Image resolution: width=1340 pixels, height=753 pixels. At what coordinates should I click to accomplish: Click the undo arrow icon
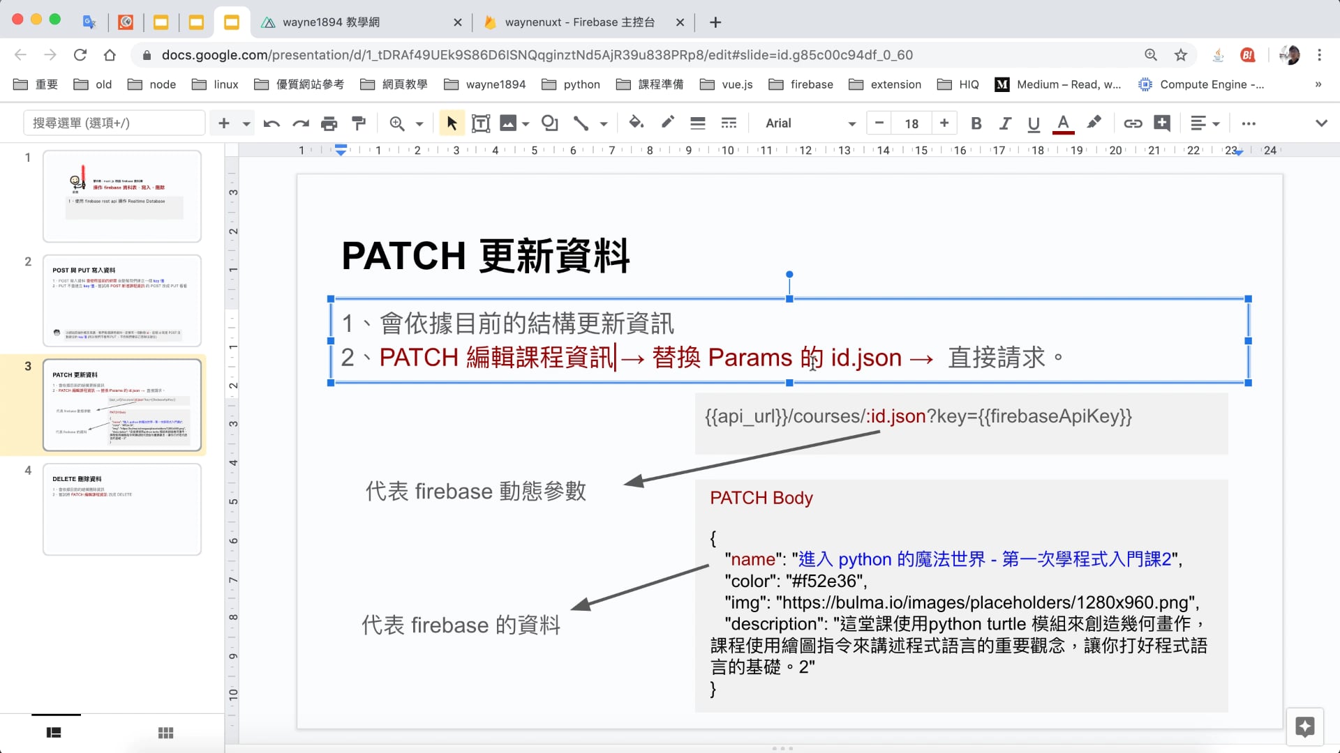[x=271, y=123]
